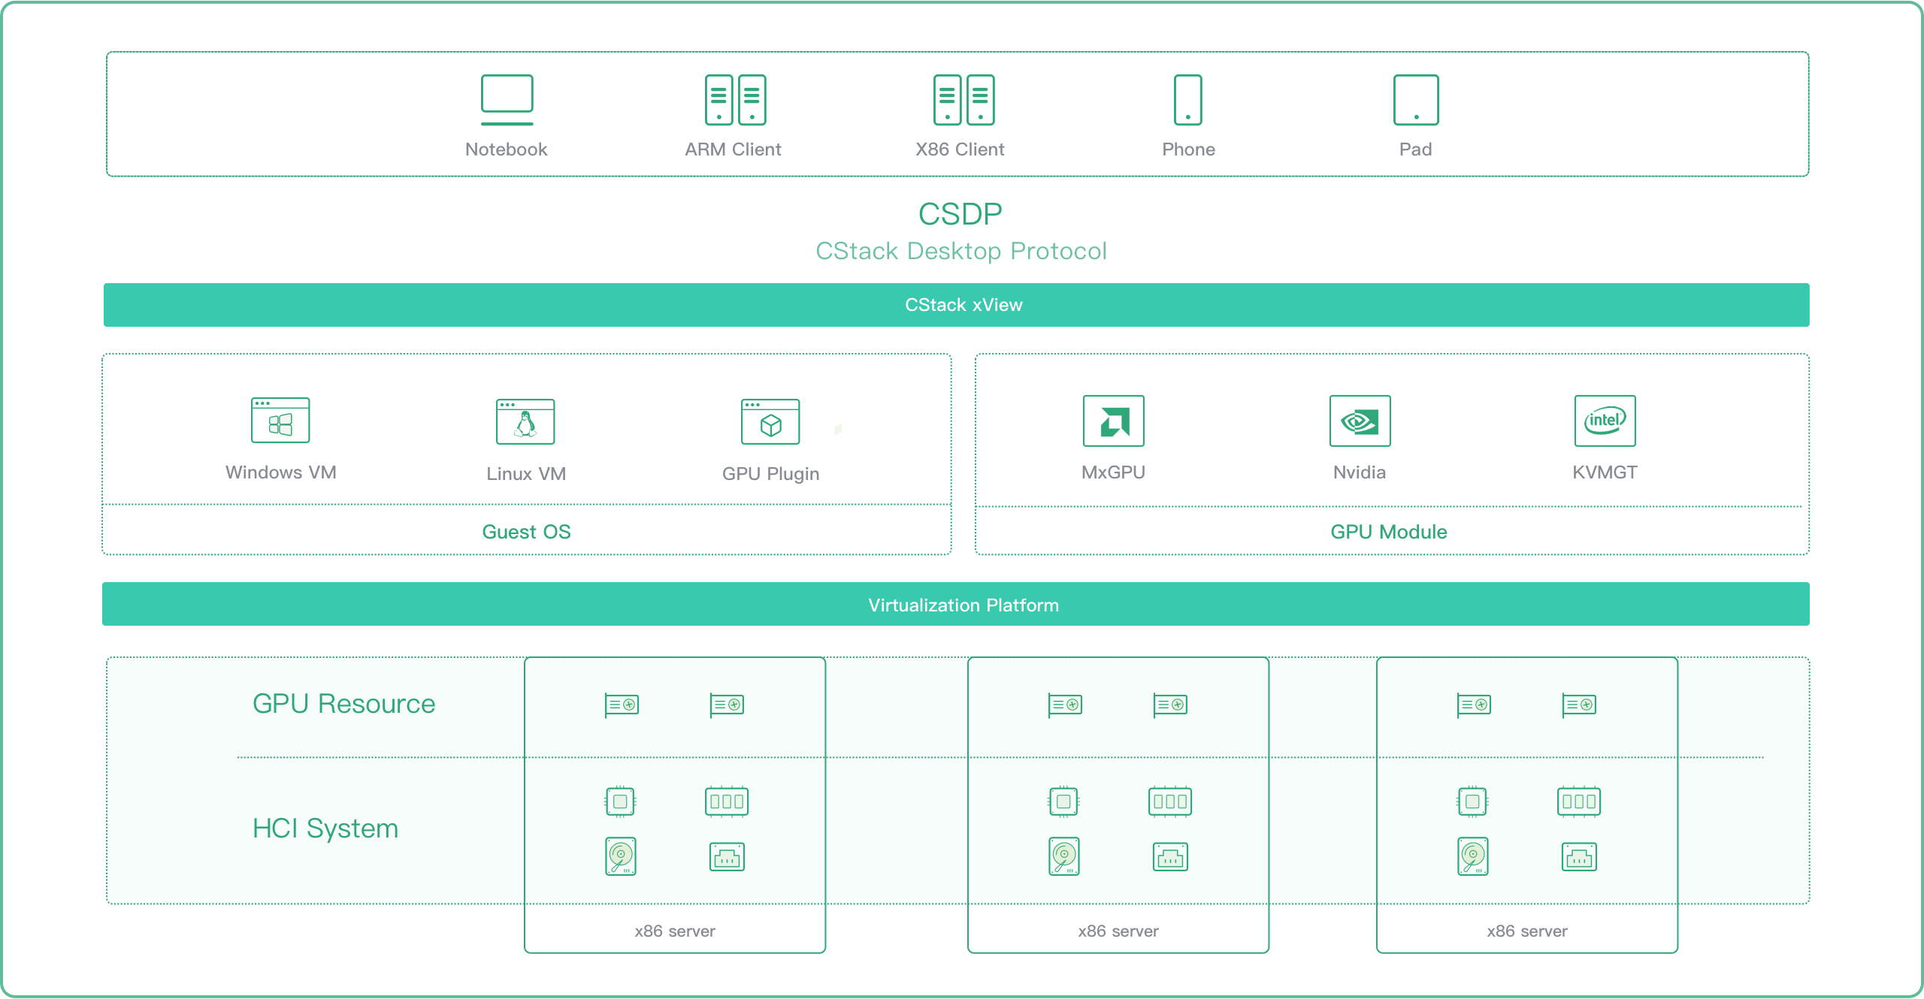
Task: Open the Linux VM penguin icon
Action: (525, 421)
